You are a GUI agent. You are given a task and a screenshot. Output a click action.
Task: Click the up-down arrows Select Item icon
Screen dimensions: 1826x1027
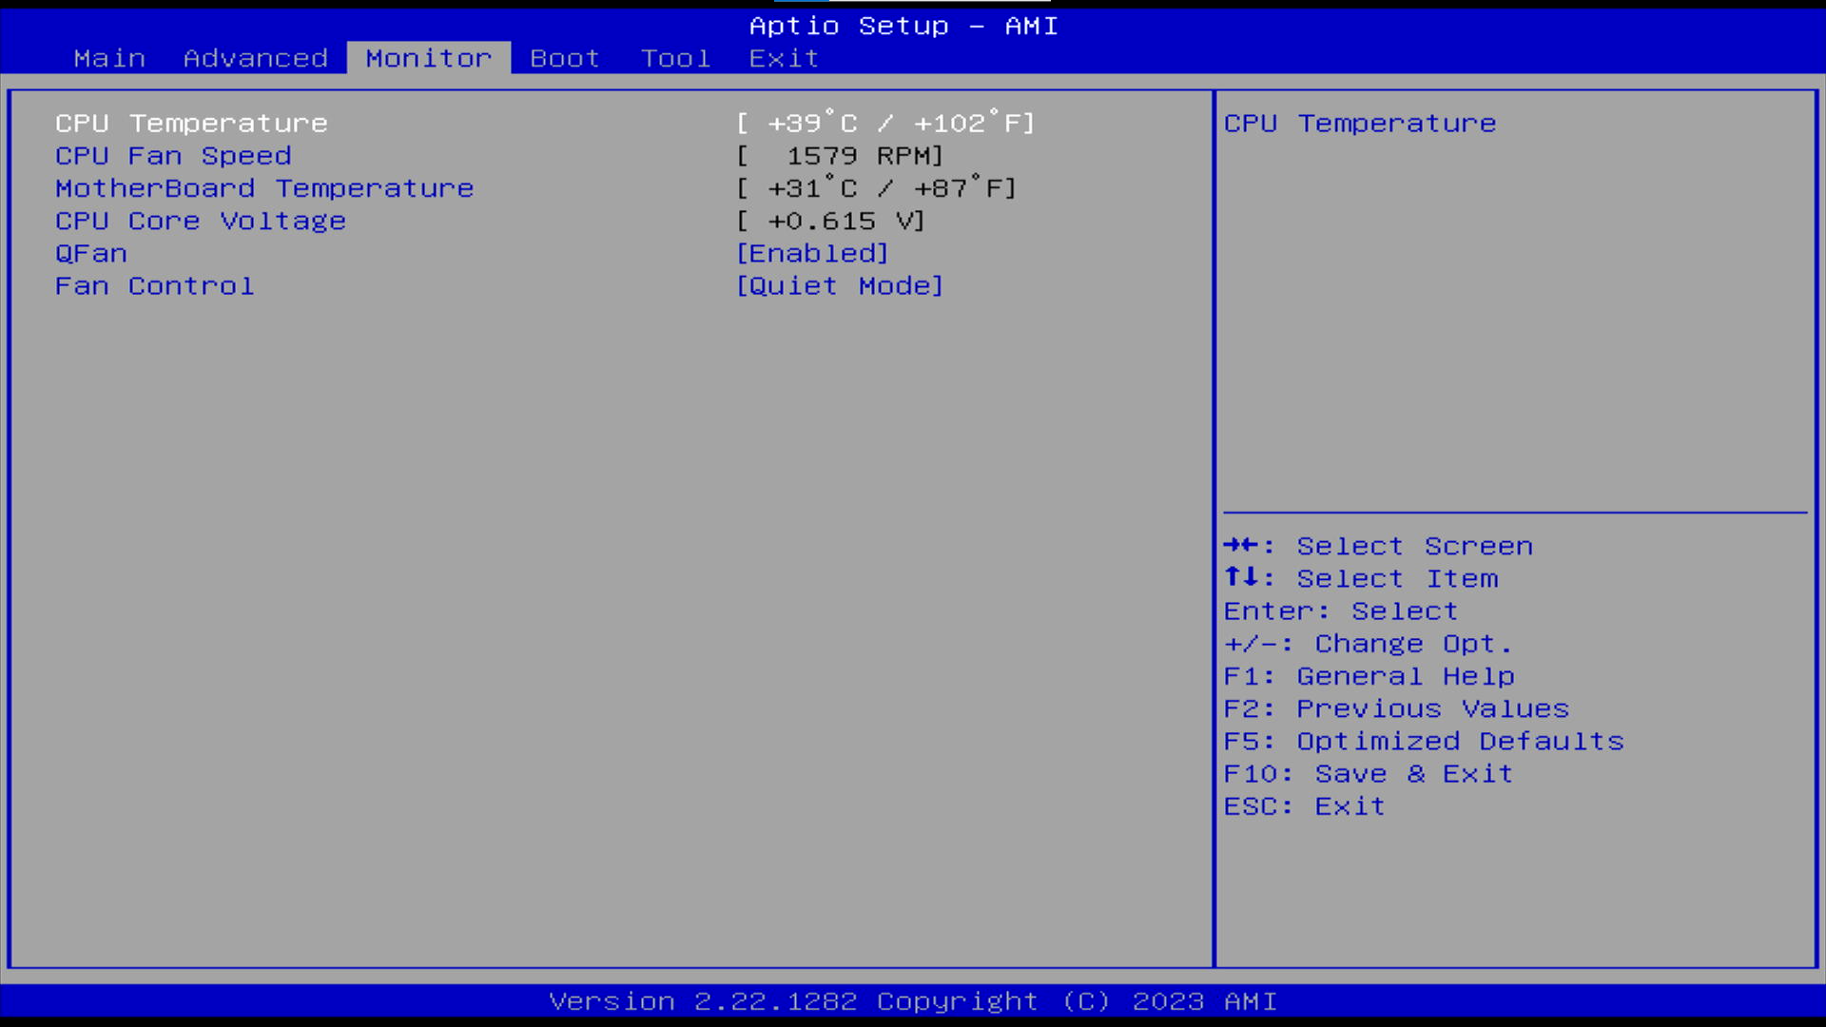pyautogui.click(x=1241, y=577)
